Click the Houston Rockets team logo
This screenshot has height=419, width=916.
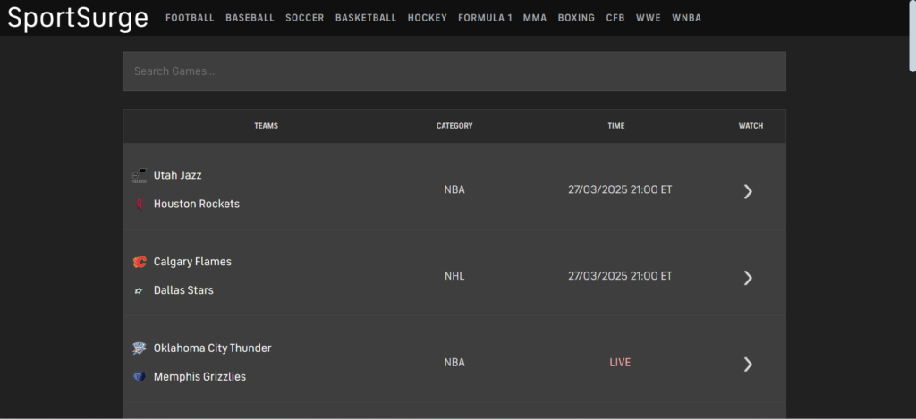(x=139, y=205)
